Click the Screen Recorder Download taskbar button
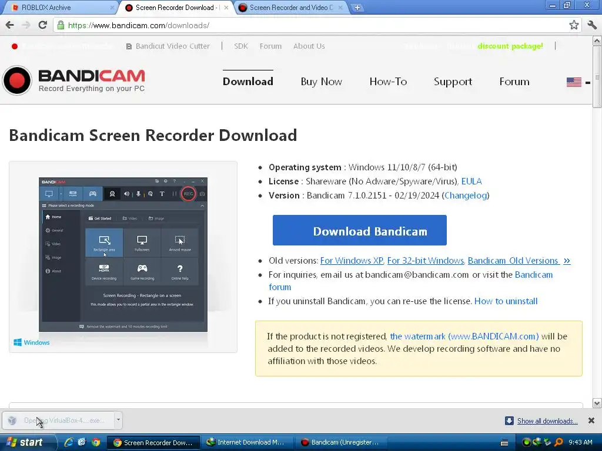The width and height of the screenshot is (602, 451). coord(153,442)
